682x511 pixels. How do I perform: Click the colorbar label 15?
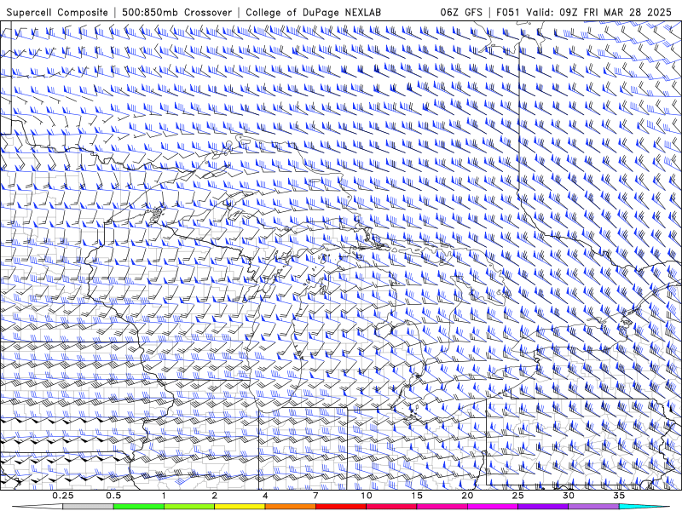click(x=417, y=496)
